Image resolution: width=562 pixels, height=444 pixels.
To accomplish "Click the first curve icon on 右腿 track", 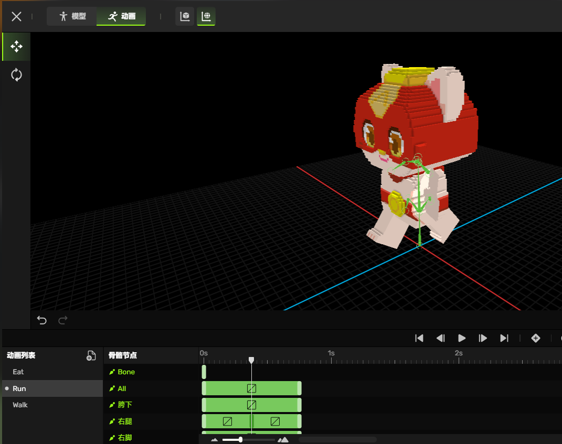I will tap(228, 421).
